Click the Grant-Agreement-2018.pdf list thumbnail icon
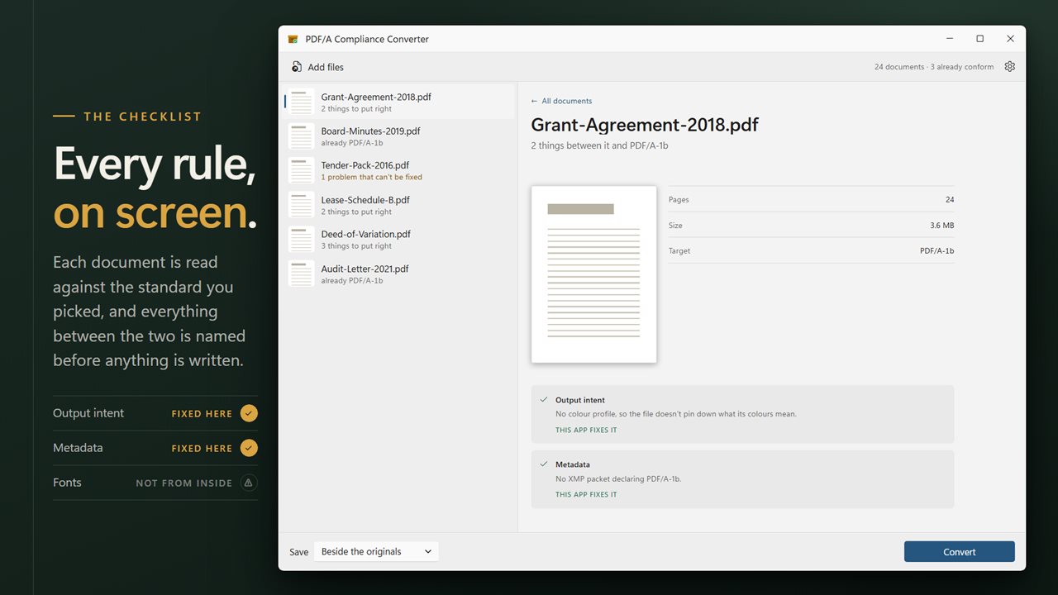This screenshot has height=595, width=1058. click(301, 102)
